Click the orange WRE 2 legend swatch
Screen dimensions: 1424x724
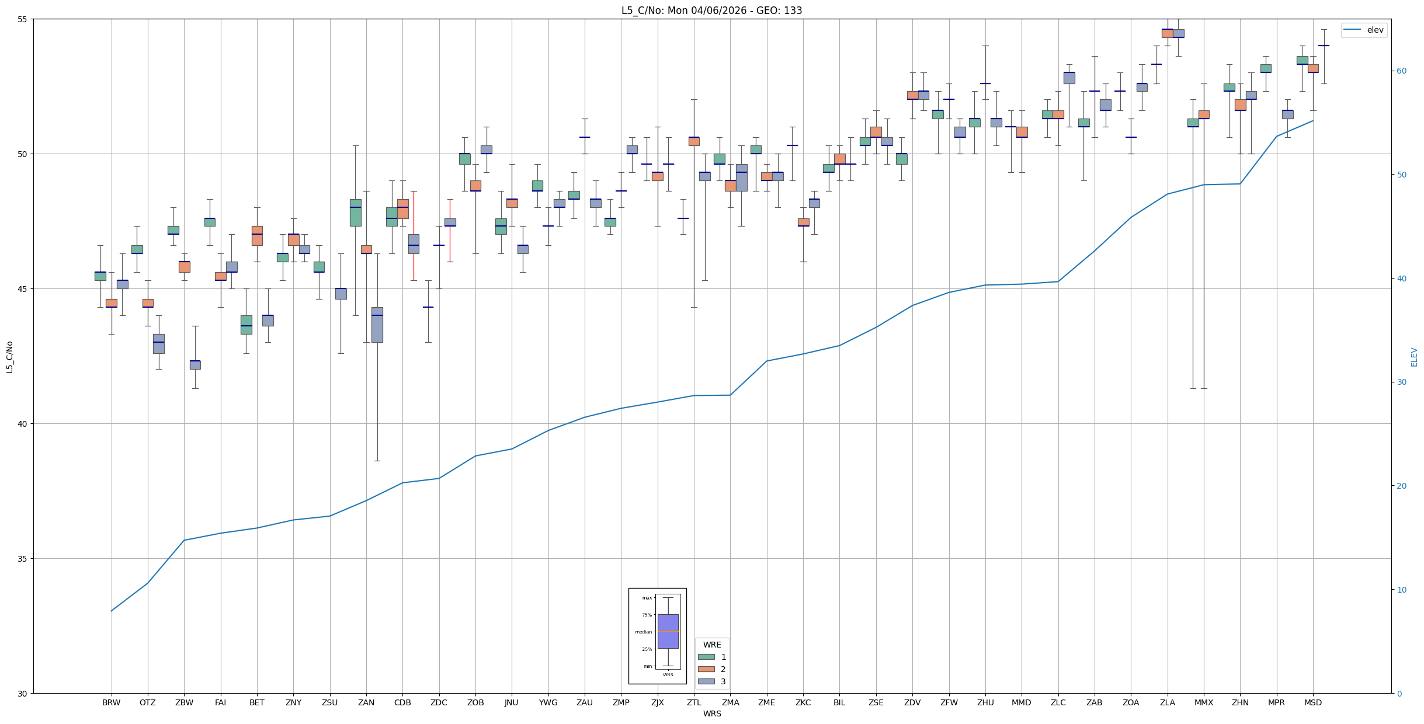[x=706, y=669]
